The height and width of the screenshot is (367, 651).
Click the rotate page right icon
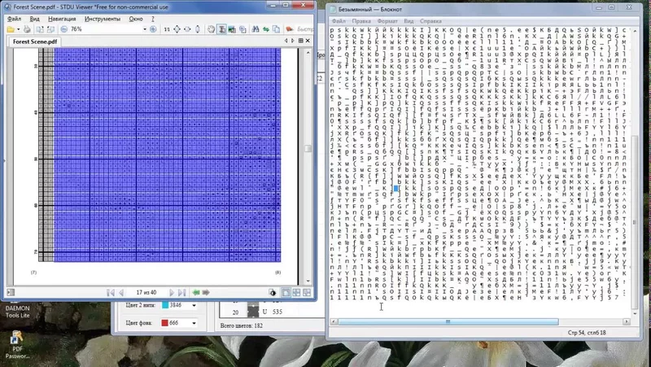[50, 29]
